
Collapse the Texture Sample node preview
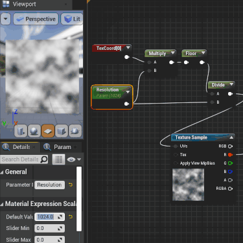[x=231, y=137]
